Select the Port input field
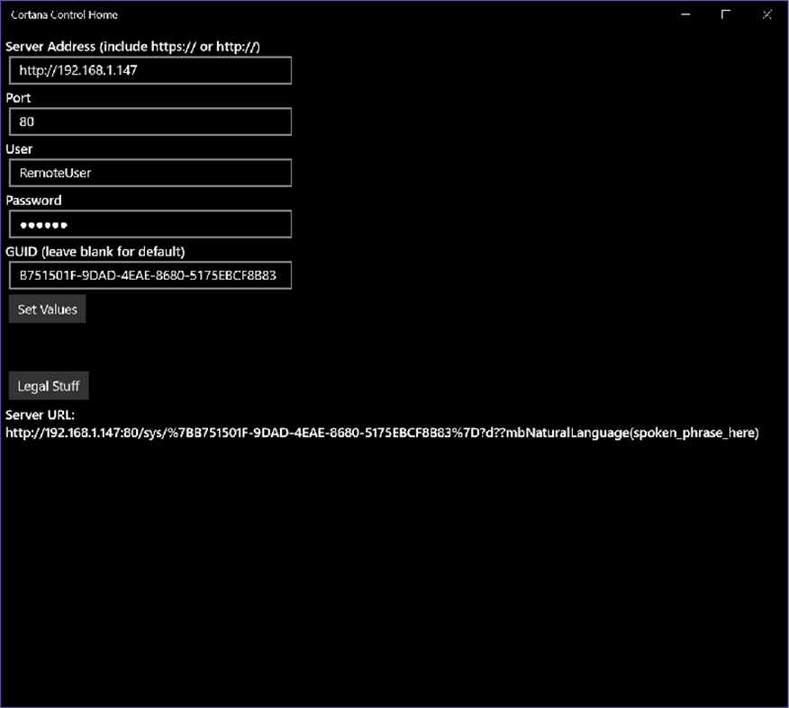789x708 pixels. click(x=149, y=121)
